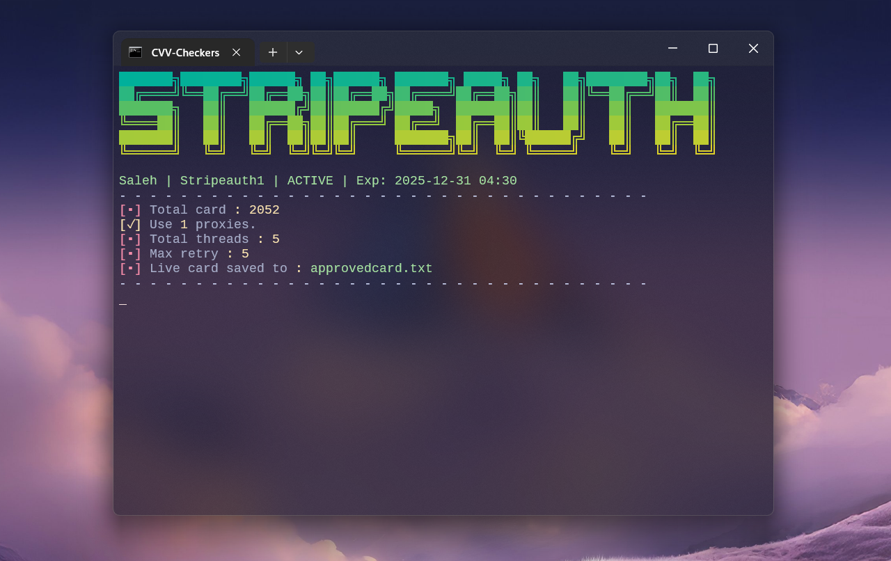This screenshot has width=891, height=561.
Task: Click the STRIPEAUTH ASCII banner
Action: click(x=417, y=113)
